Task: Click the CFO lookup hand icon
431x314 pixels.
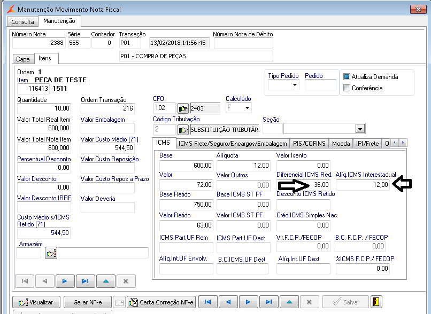Action: pyautogui.click(x=183, y=108)
